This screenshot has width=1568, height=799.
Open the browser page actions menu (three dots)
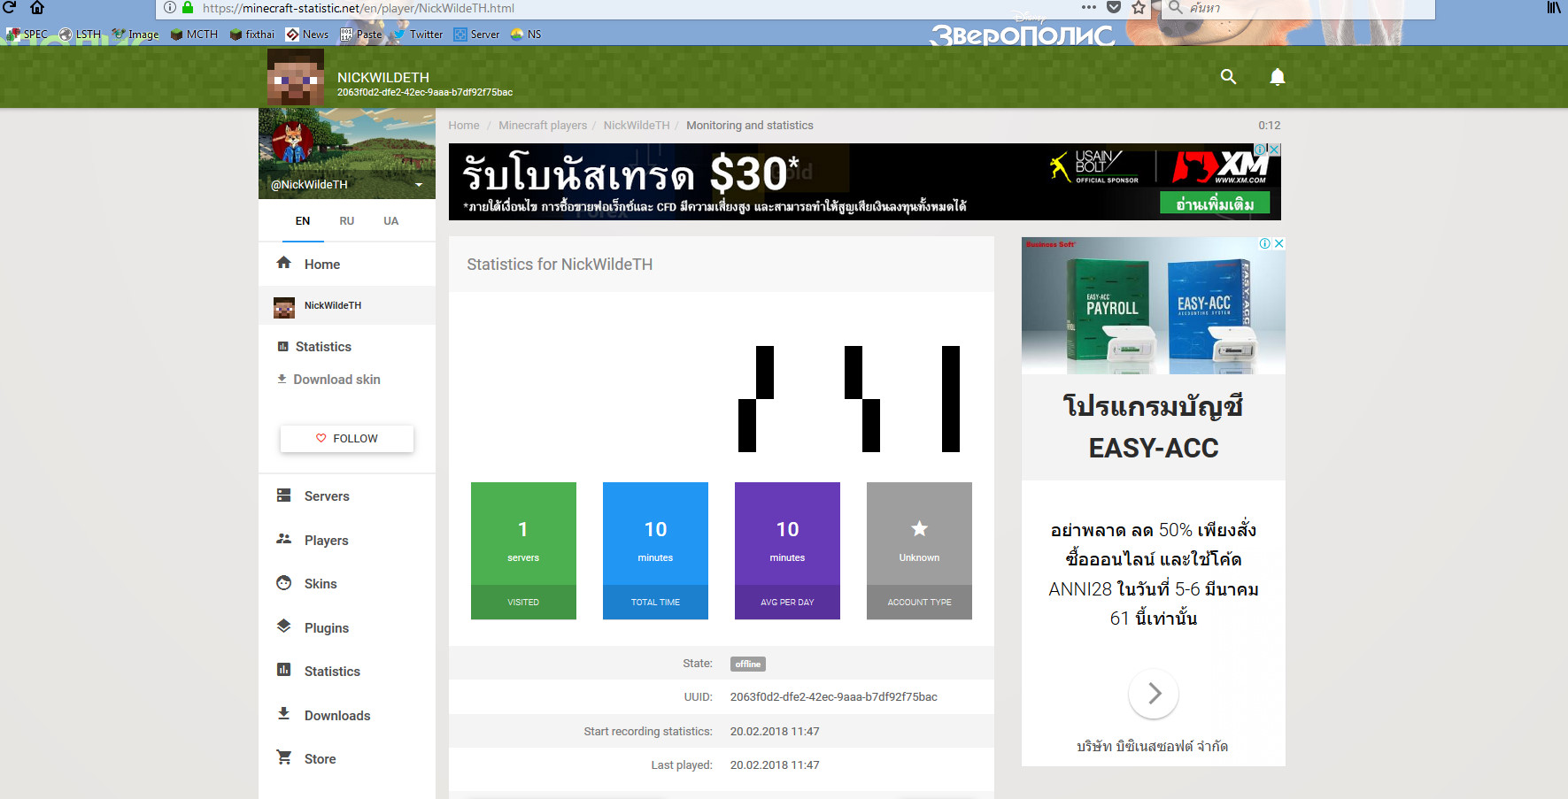pos(1088,8)
